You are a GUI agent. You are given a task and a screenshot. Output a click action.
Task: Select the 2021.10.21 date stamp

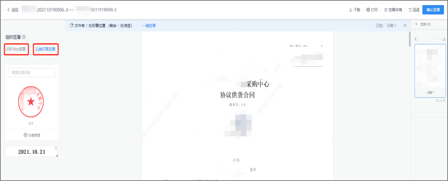[x=32, y=152]
